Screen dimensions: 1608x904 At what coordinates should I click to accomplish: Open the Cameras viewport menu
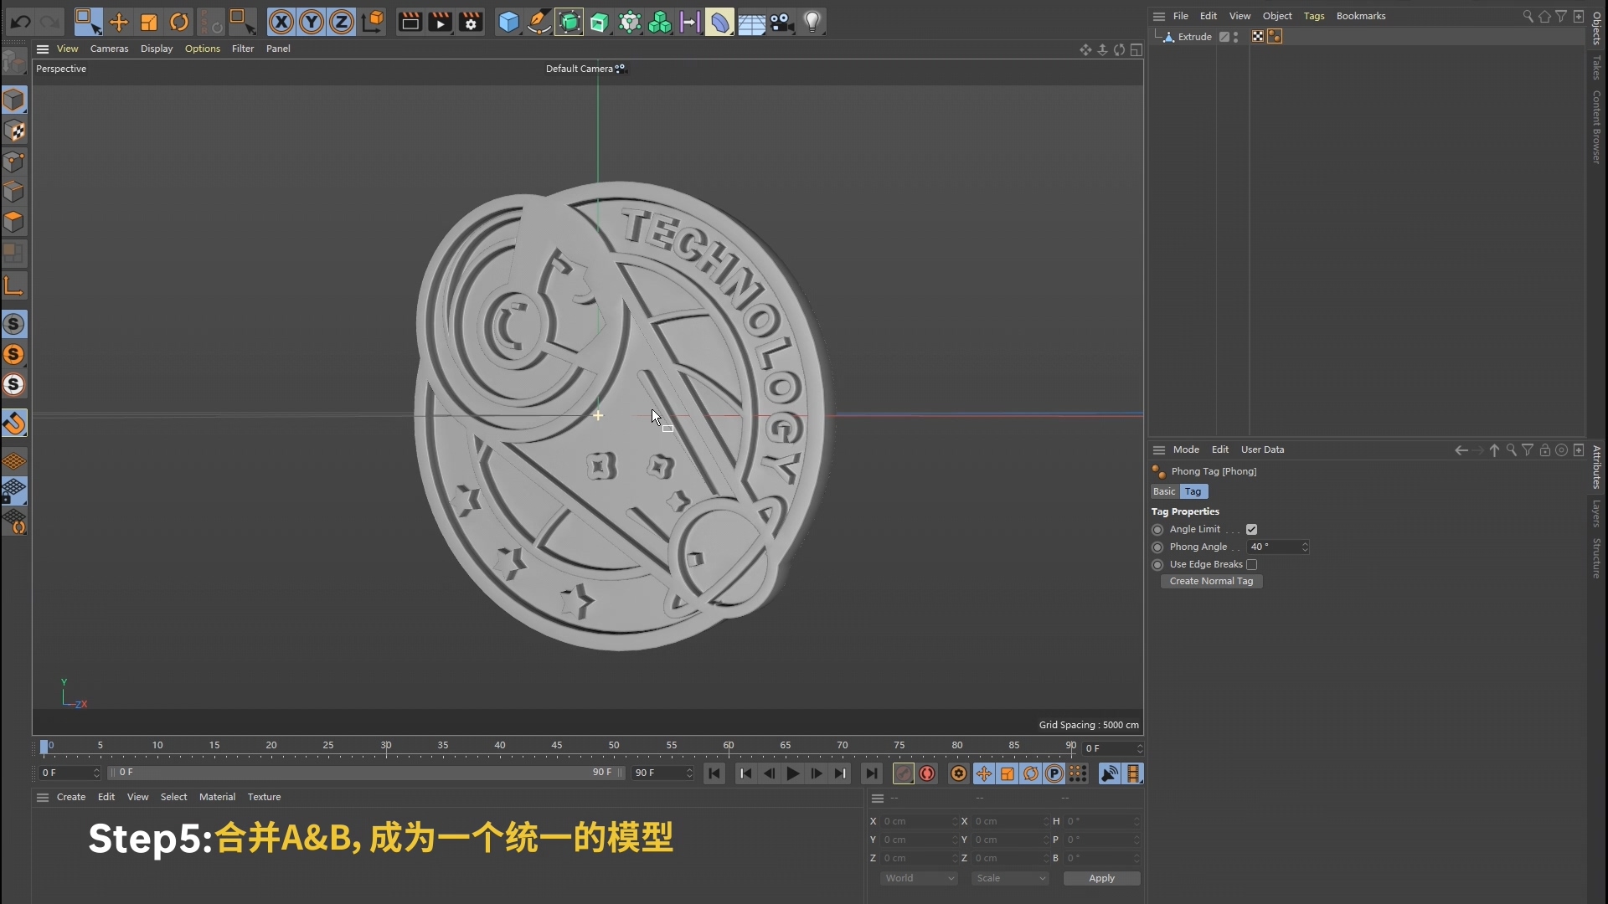[109, 49]
